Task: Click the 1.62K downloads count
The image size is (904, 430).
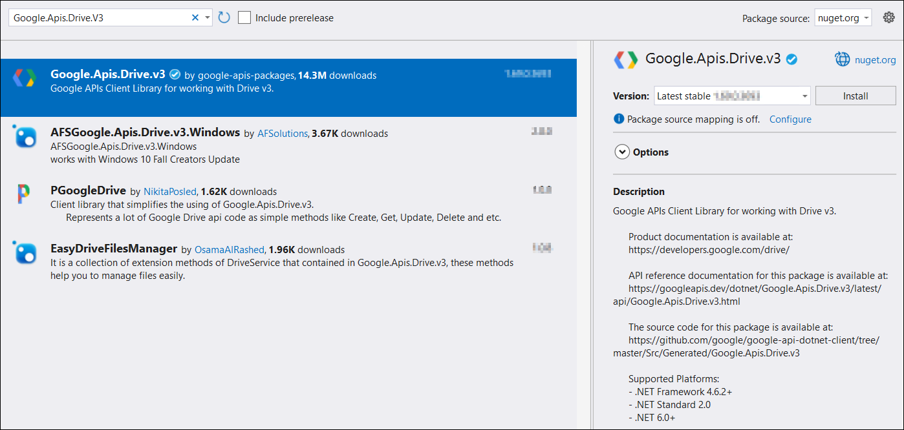Action: point(239,192)
